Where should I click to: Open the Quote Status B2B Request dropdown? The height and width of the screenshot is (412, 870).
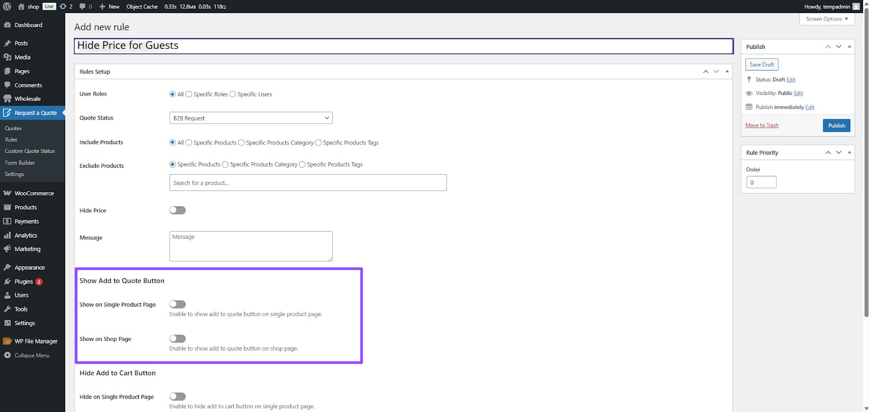tap(251, 118)
